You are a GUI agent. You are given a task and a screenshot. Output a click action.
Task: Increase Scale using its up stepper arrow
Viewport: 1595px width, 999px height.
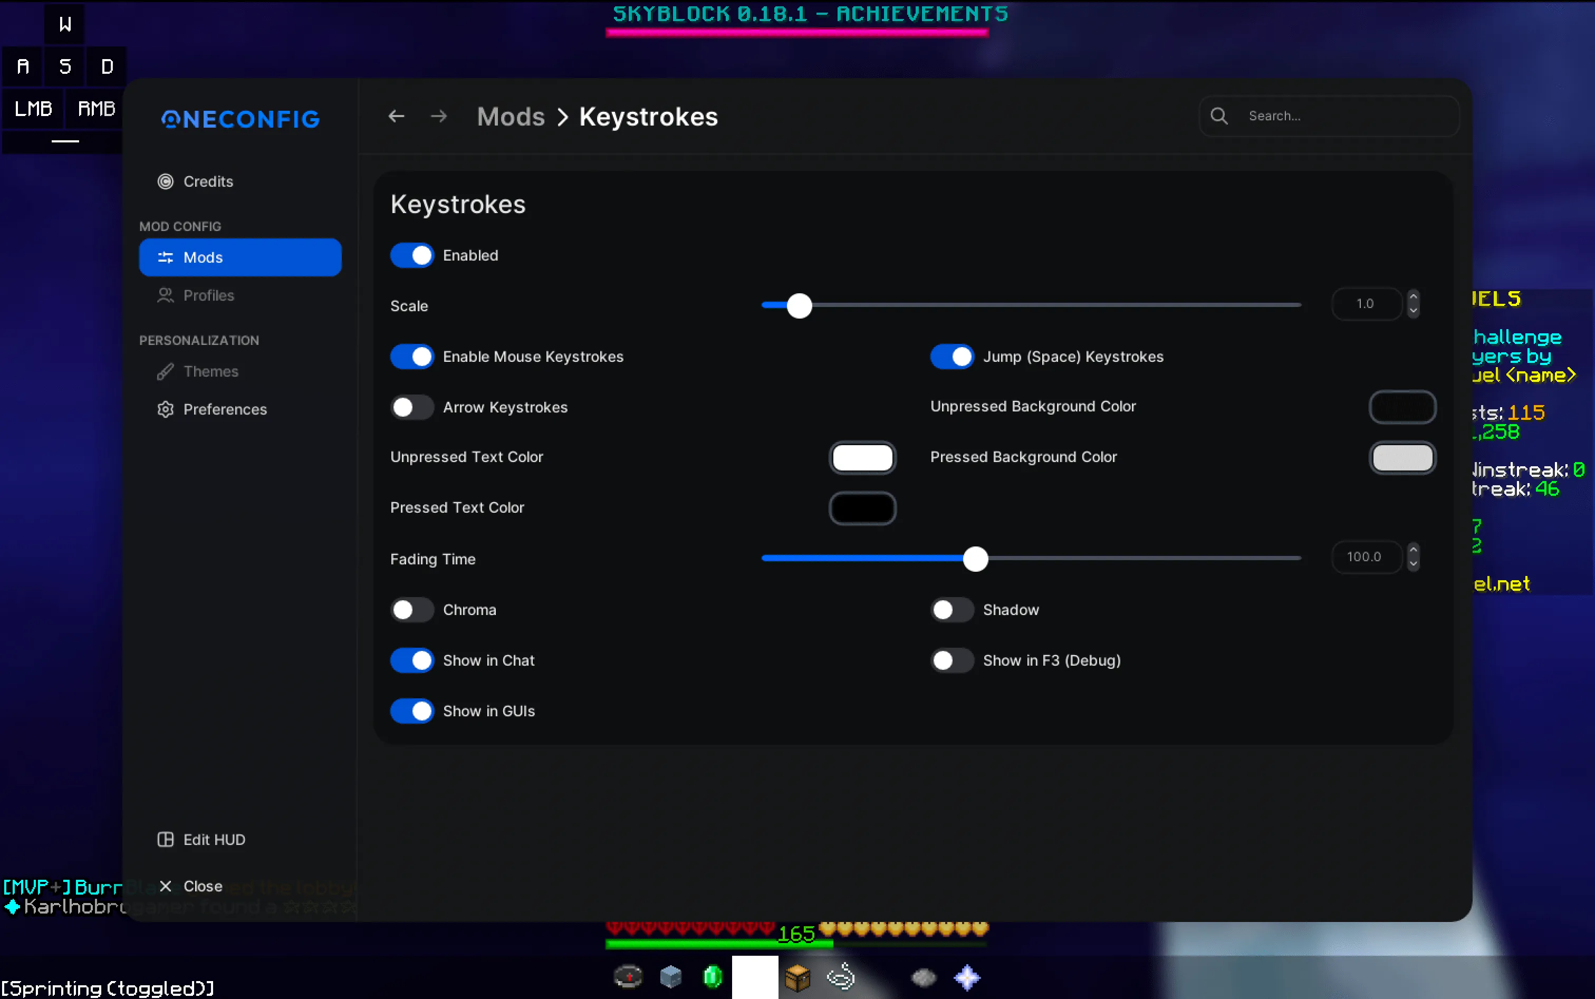[x=1414, y=296]
